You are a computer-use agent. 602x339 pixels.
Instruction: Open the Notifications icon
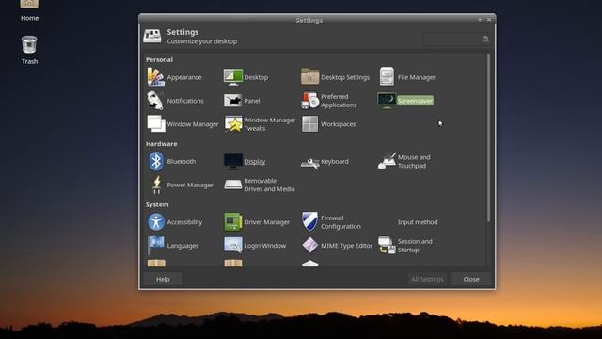[155, 101]
